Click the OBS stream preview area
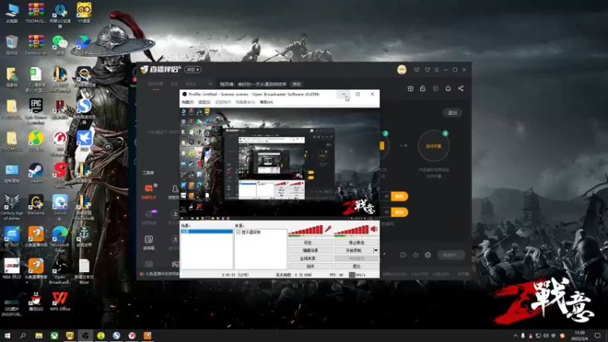This screenshot has height=342, width=608. coord(280,162)
